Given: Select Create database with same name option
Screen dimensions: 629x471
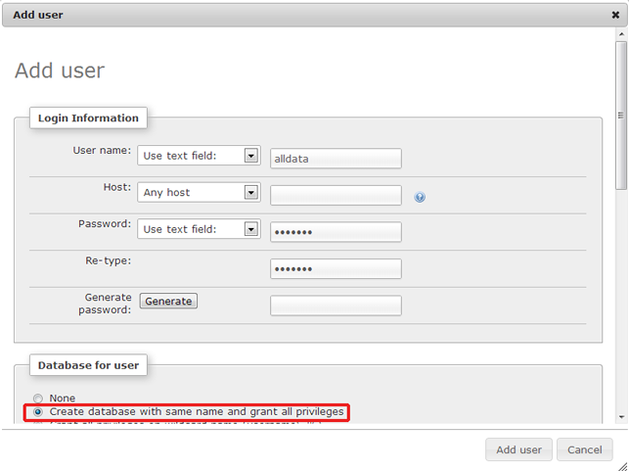Looking at the screenshot, I should [38, 412].
